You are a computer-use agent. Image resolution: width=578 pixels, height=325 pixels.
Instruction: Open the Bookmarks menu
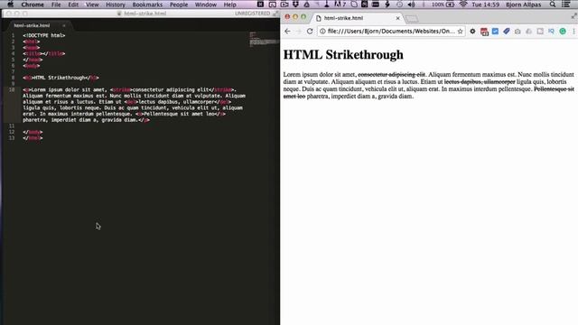[x=147, y=5]
